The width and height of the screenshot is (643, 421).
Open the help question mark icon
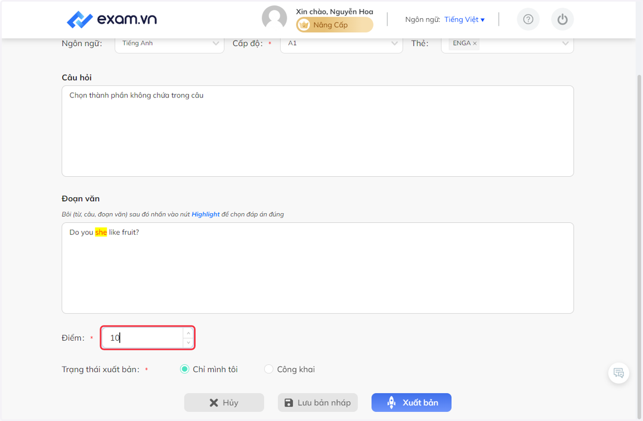pyautogui.click(x=528, y=19)
